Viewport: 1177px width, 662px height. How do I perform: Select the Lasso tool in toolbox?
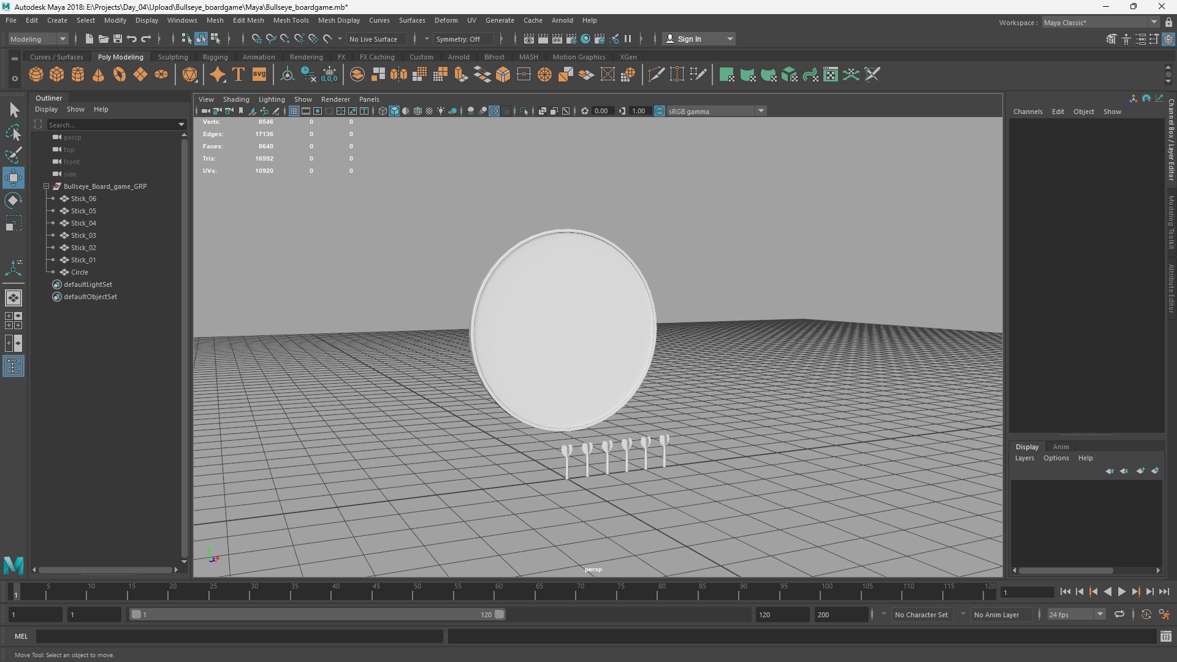[13, 132]
